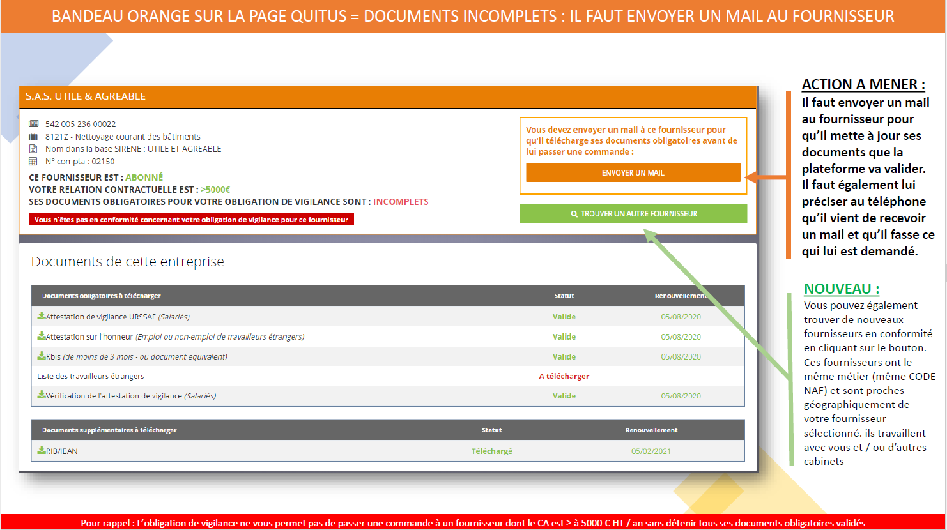Click 'Liste des travailleurs étrangers' row

point(388,376)
